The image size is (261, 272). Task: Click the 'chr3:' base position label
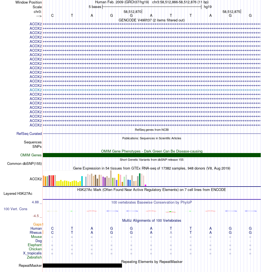(38, 12)
